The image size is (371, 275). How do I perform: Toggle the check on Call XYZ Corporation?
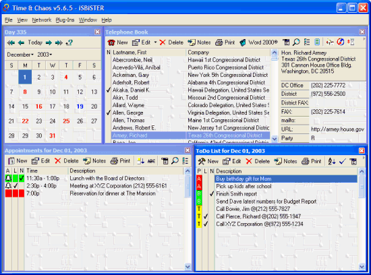pos(206,224)
